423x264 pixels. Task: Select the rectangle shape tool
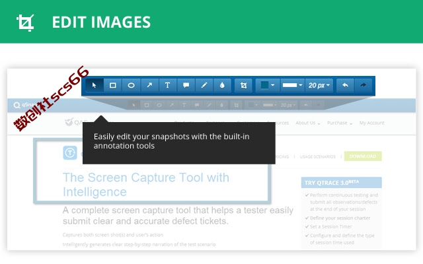[113, 85]
